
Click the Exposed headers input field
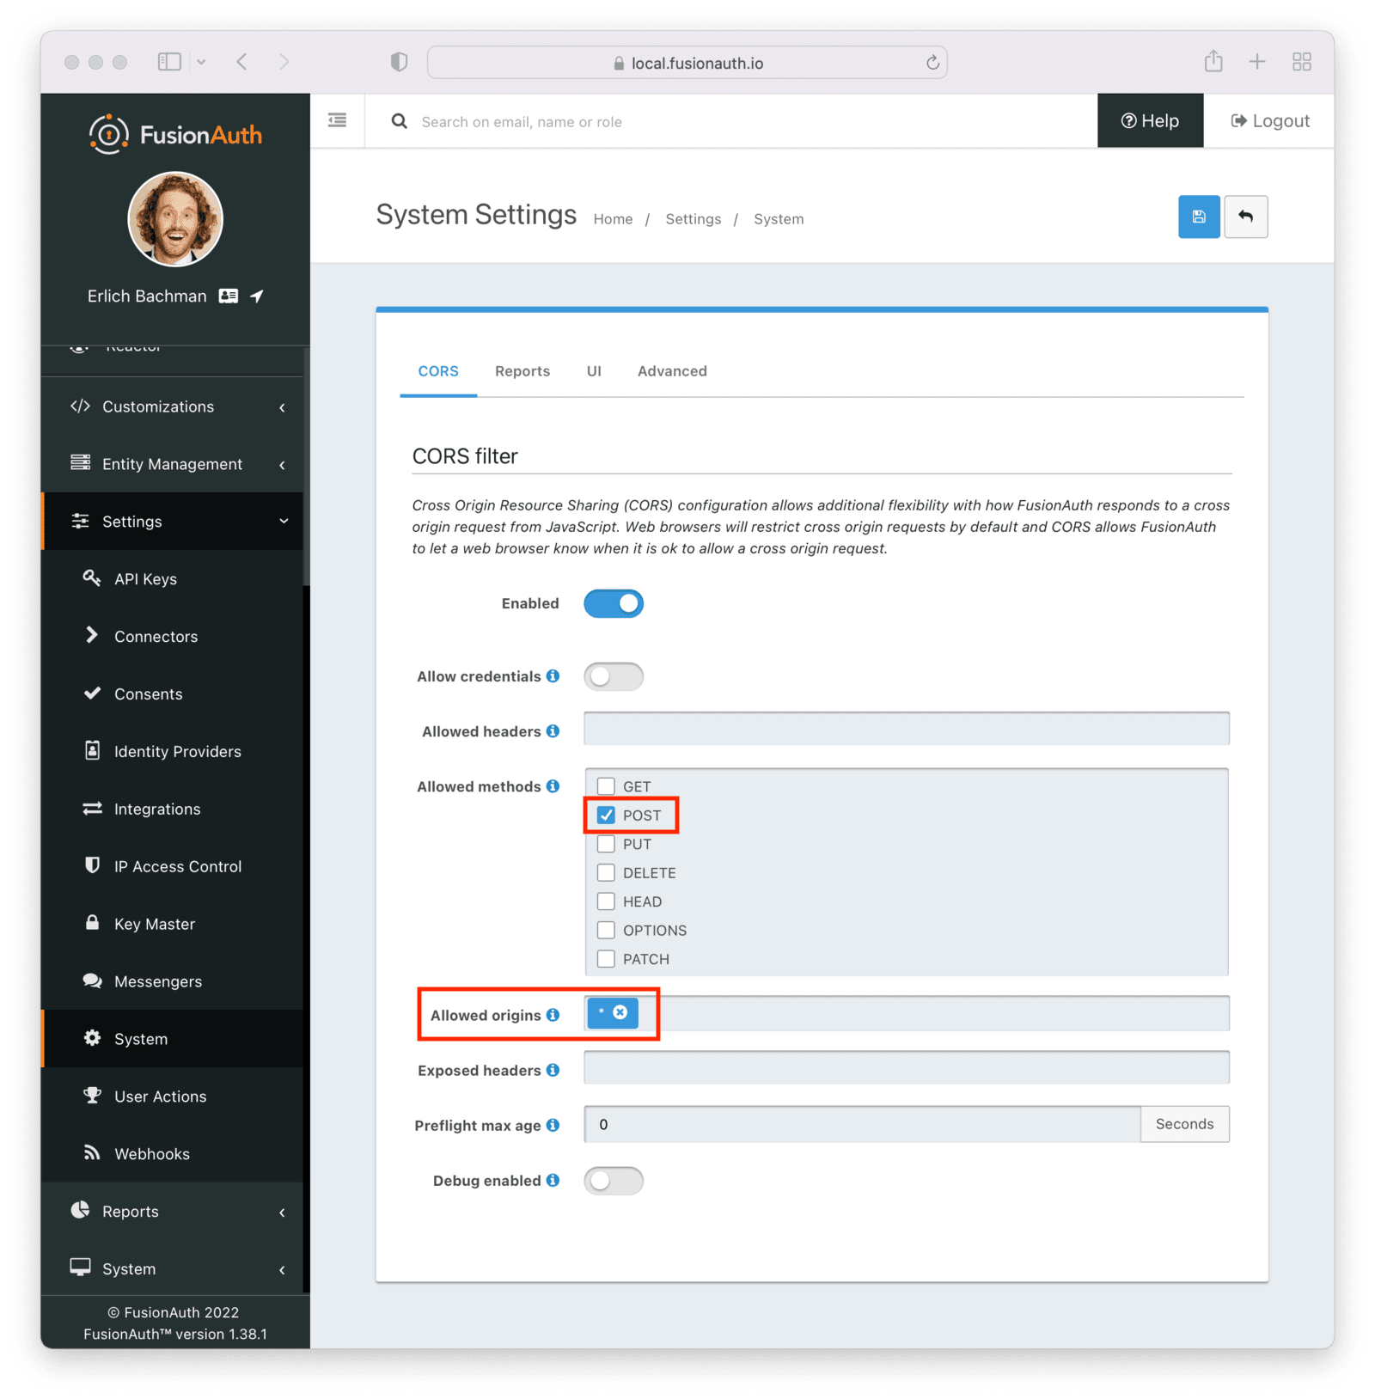pos(907,1067)
